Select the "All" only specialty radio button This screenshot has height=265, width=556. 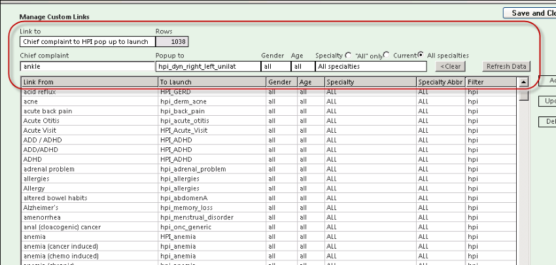(348, 55)
